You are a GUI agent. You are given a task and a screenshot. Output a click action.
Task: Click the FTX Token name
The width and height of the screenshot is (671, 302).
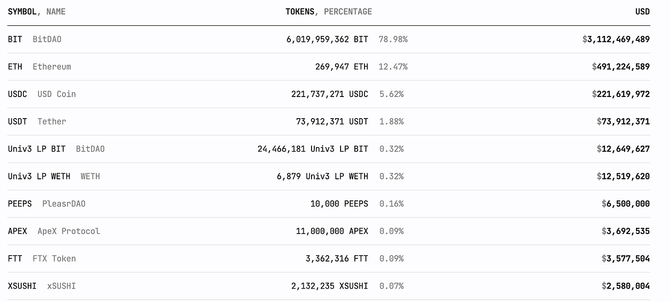[x=54, y=259]
